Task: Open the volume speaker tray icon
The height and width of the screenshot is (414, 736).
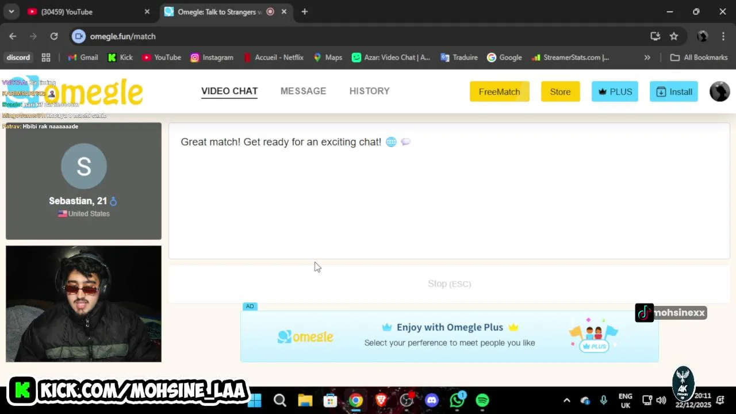Action: 661,400
